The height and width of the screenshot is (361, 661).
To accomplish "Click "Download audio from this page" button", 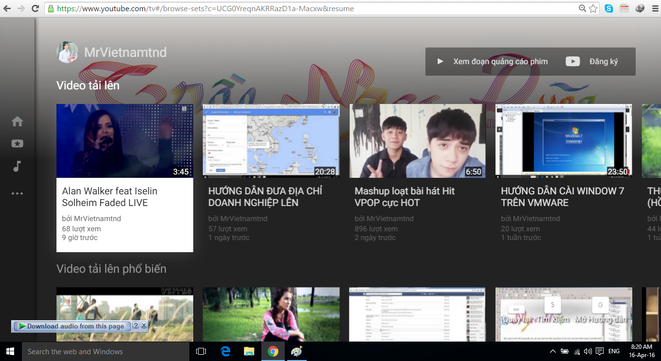I will point(73,326).
